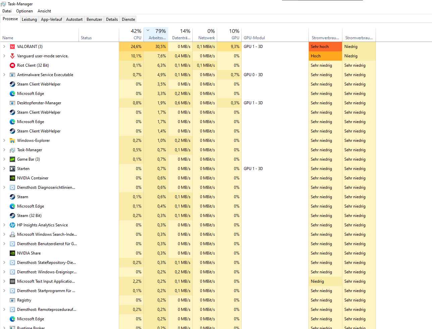Click the Registry process icon
The height and width of the screenshot is (329, 432).
coord(12,300)
